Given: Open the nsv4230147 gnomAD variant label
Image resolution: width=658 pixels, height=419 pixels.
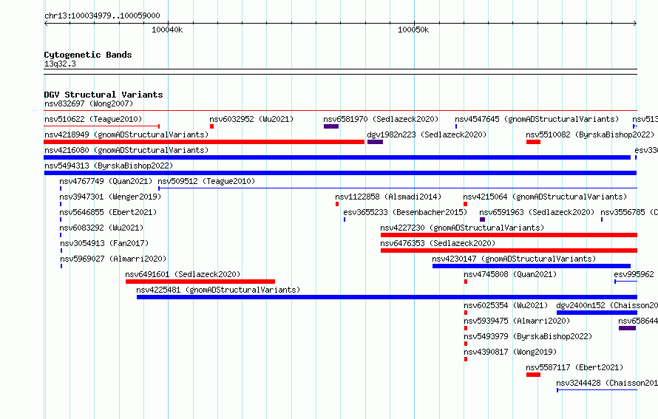Looking at the screenshot, I should tap(514, 259).
